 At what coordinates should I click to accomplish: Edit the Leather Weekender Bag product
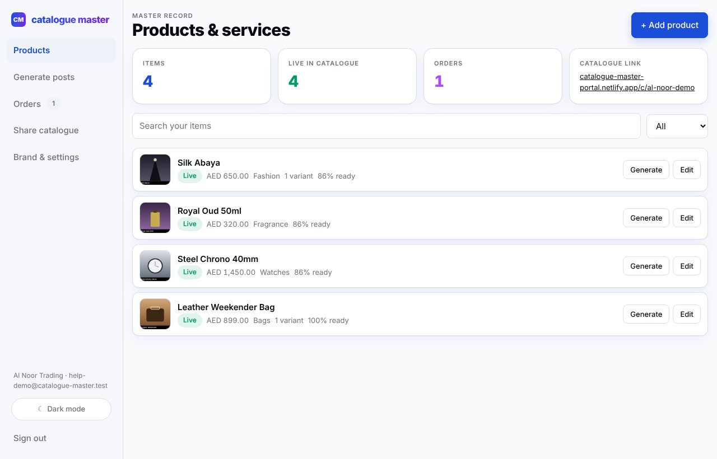coord(687,314)
